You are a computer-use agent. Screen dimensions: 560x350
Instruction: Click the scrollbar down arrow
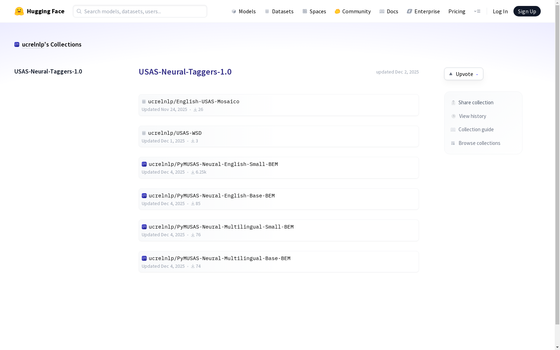557,347
